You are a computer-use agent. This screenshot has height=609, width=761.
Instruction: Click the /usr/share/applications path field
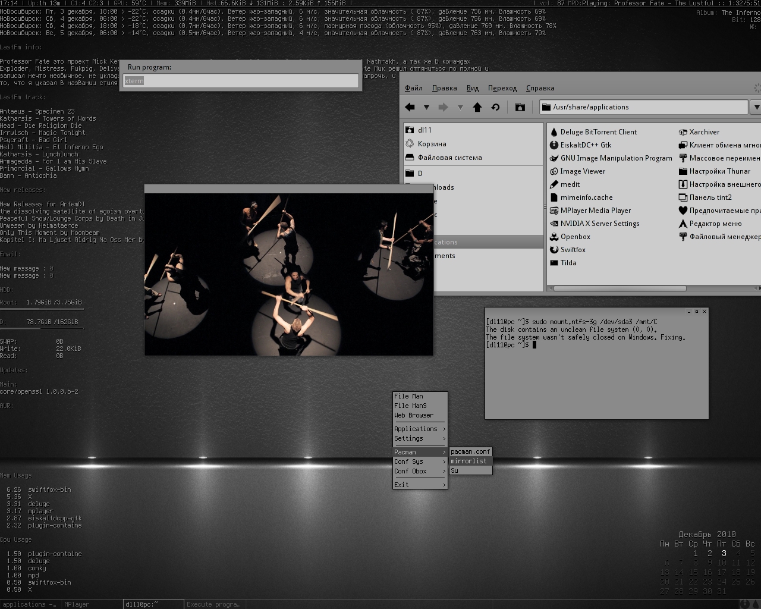644,107
